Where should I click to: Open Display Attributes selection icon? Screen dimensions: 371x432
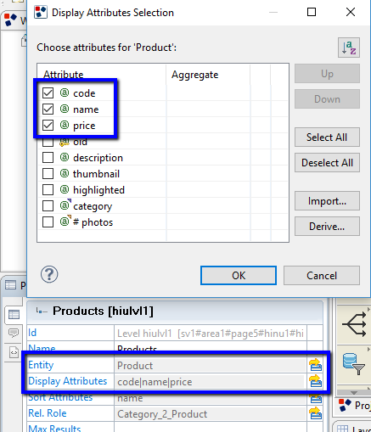point(315,381)
